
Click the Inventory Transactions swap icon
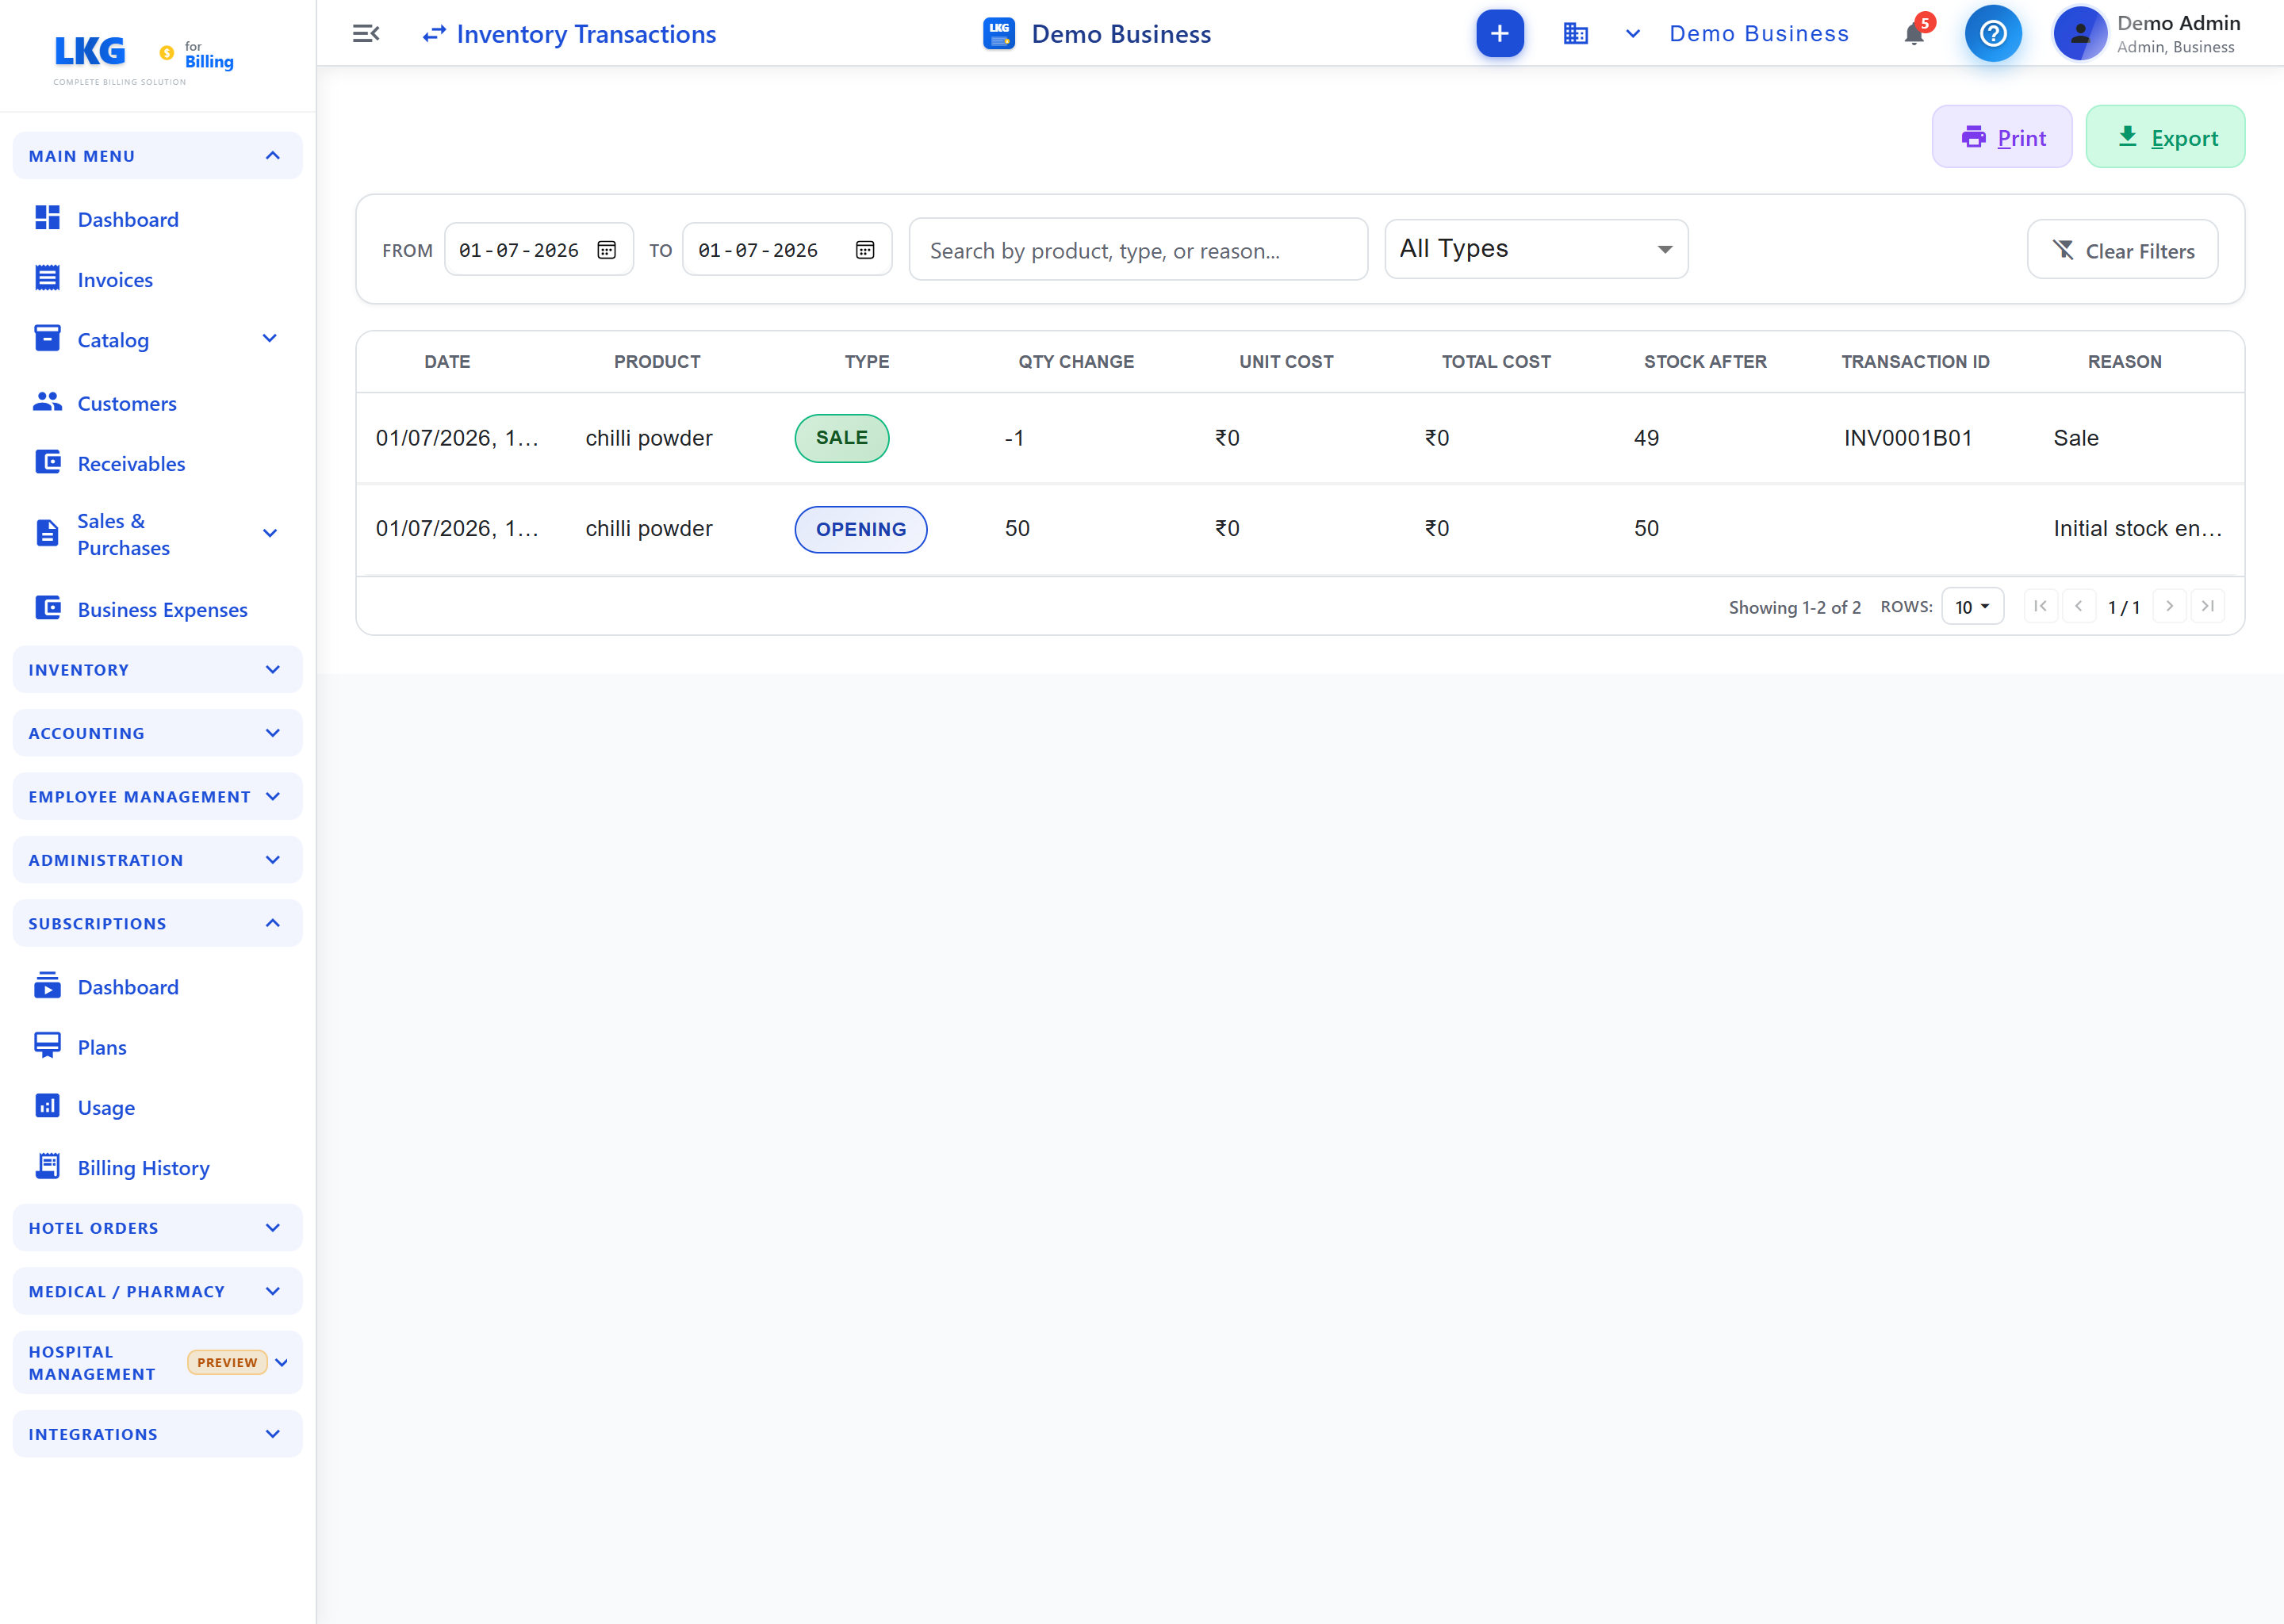(x=434, y=35)
